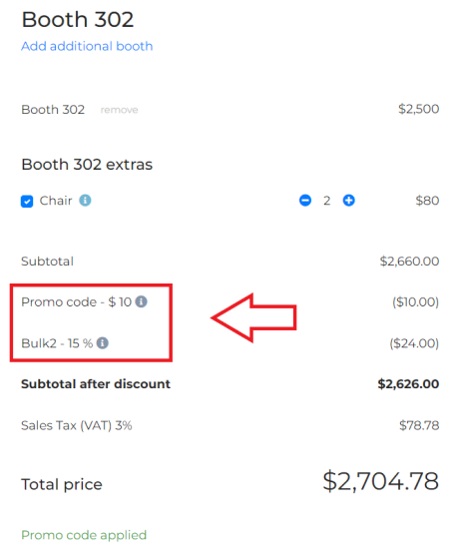Click the Booth 302 heading
Screen dimensions: 454x549
[78, 19]
